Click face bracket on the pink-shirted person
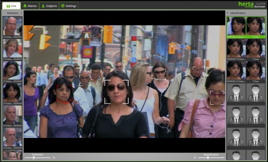This screenshot has height=162, width=268. coord(217,98)
